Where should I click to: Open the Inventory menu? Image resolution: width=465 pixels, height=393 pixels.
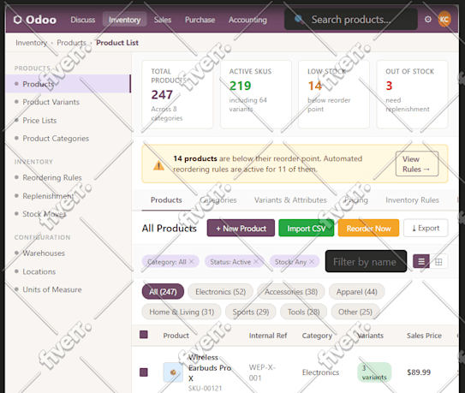click(x=124, y=20)
